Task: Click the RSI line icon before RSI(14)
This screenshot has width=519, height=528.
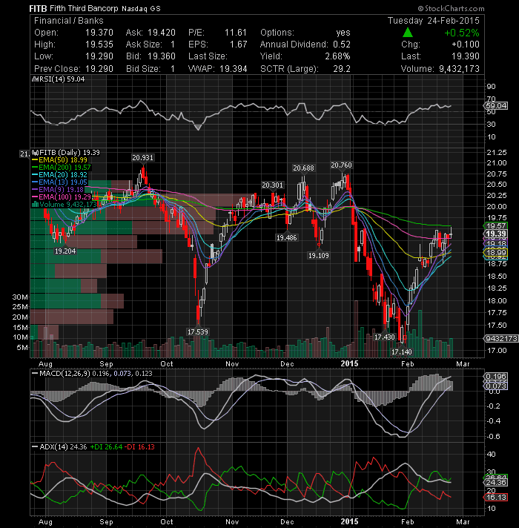Action: (x=36, y=79)
